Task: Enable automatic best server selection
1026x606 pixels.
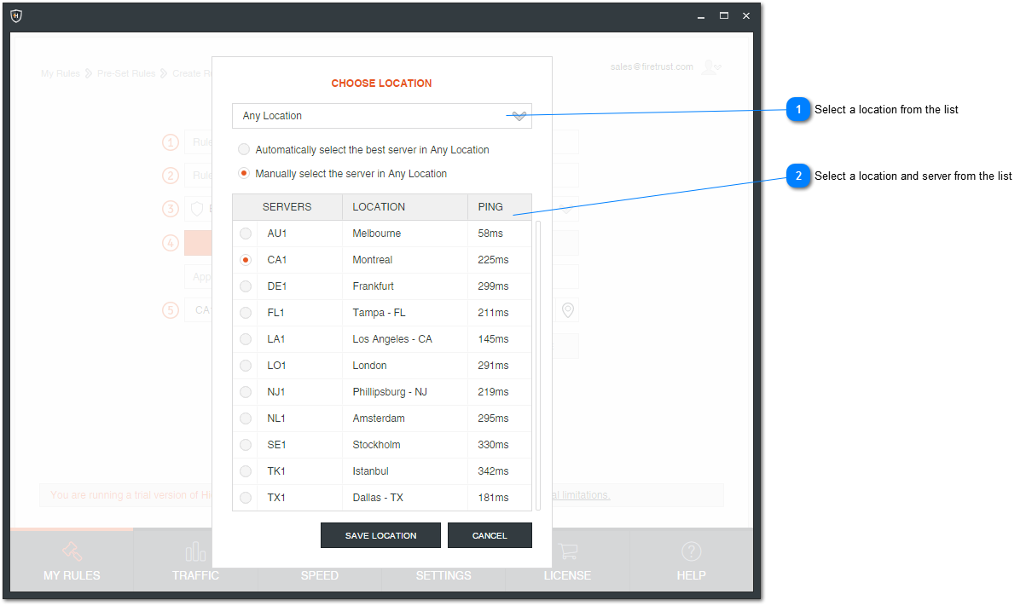Action: point(244,150)
